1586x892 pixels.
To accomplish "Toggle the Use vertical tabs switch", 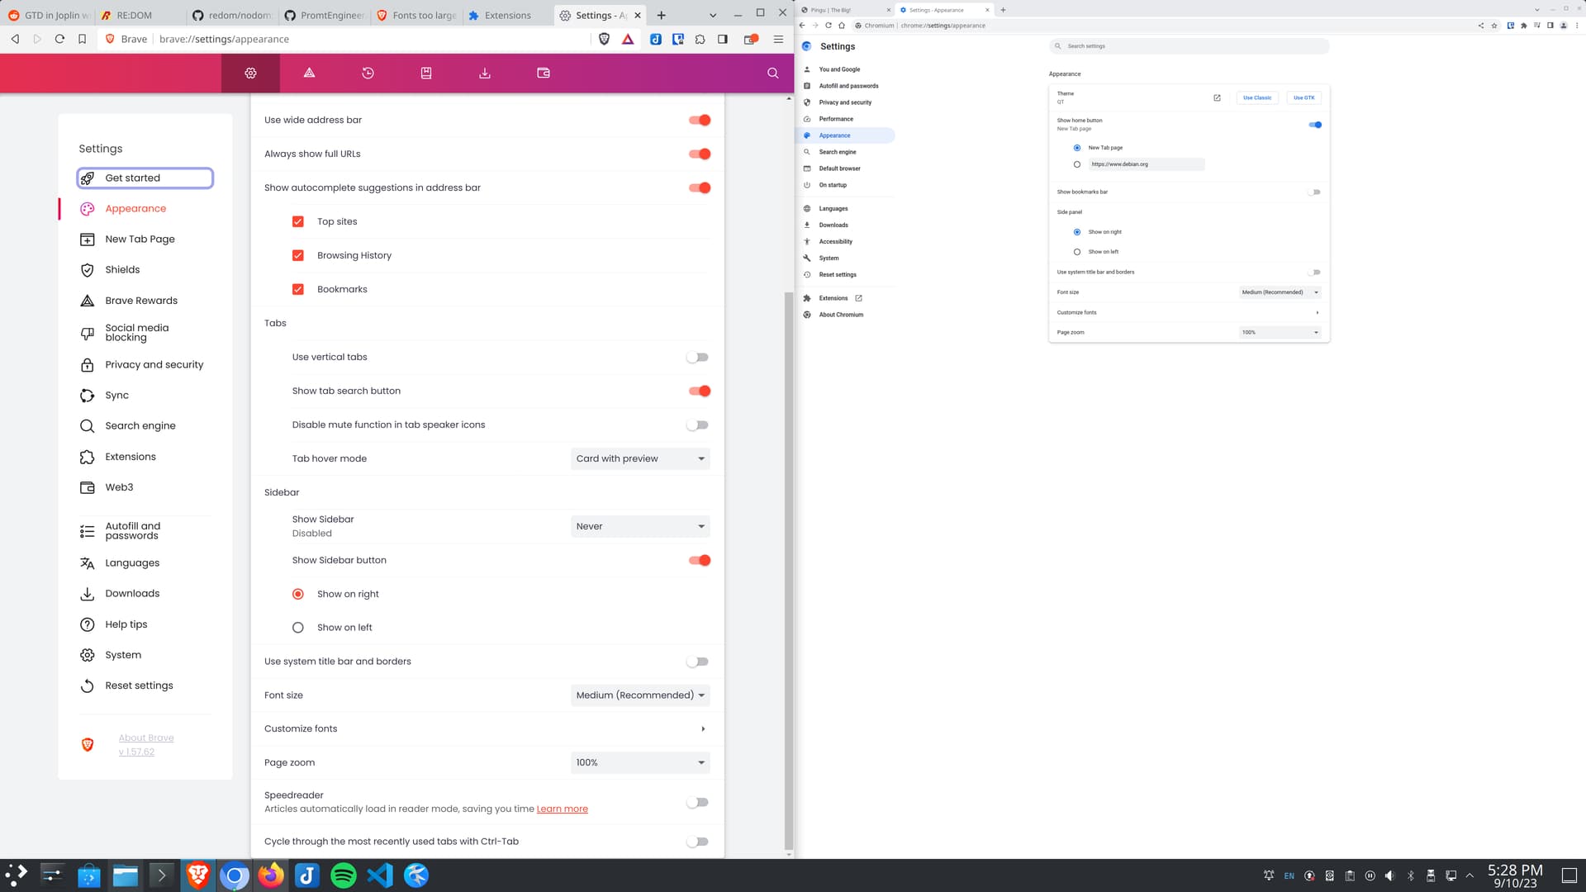I will click(x=697, y=357).
